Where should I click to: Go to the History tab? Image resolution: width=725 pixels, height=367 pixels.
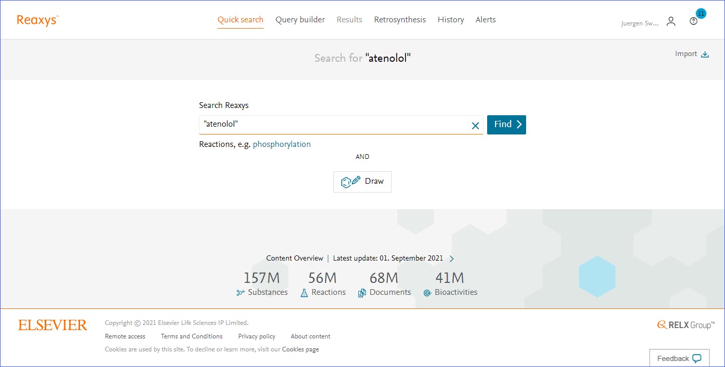[x=450, y=20]
